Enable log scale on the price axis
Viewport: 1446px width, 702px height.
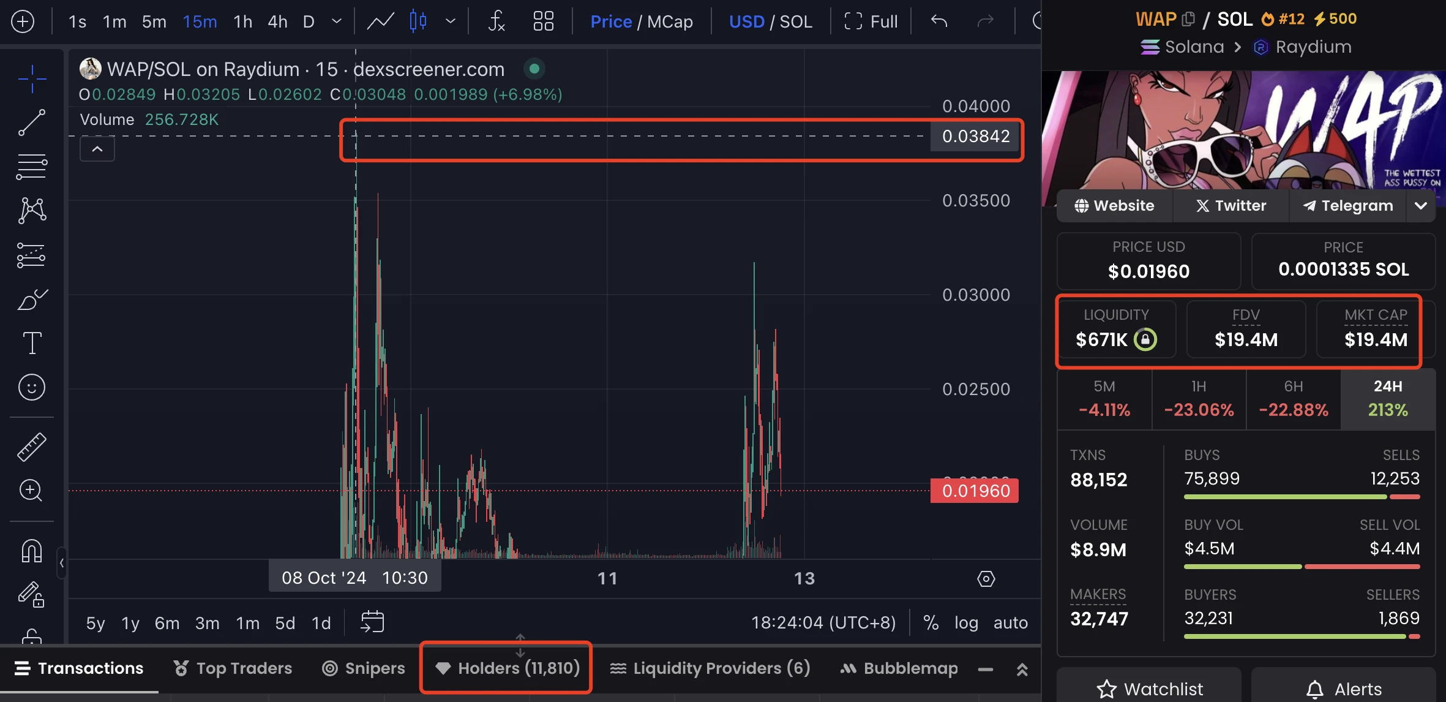966,622
